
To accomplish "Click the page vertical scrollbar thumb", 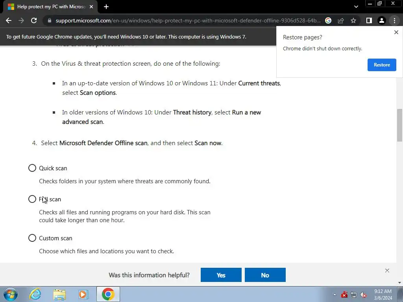I will [399, 125].
